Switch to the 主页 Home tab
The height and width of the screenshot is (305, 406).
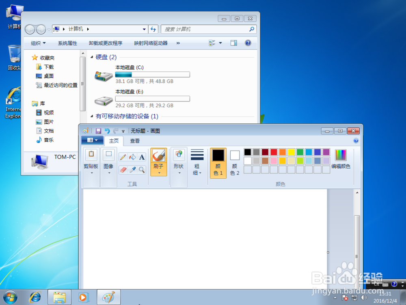(114, 141)
